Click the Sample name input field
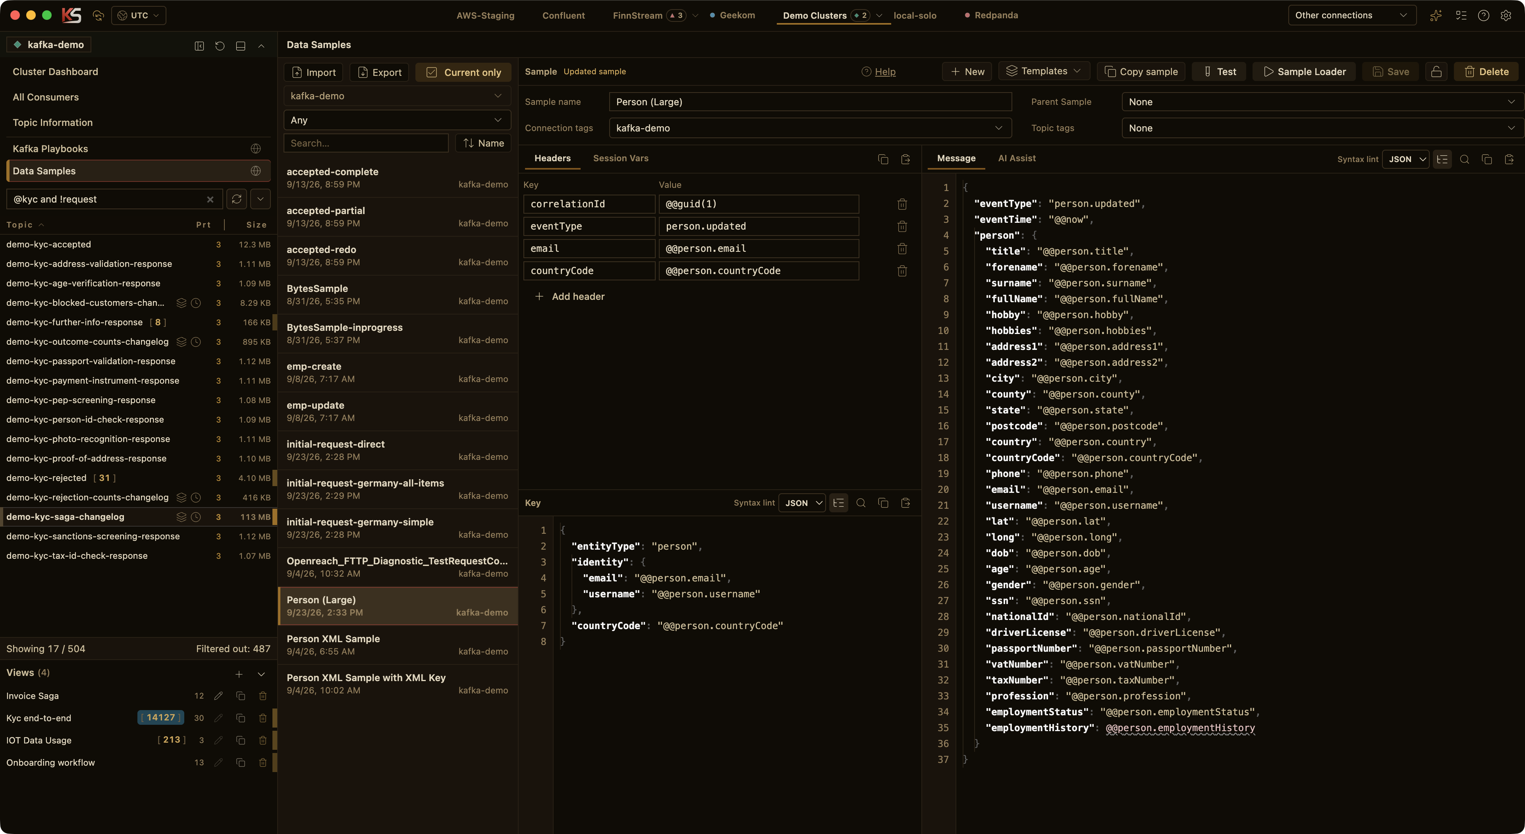The width and height of the screenshot is (1525, 834). click(x=811, y=102)
